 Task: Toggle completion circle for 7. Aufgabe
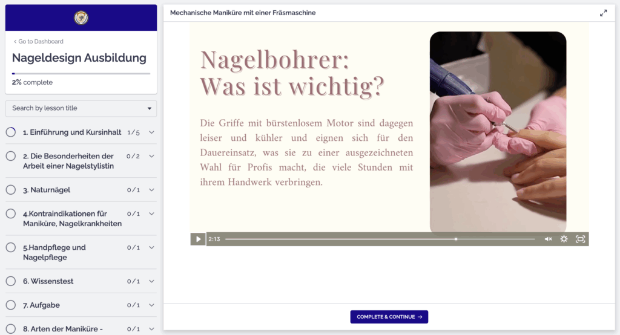tap(11, 305)
